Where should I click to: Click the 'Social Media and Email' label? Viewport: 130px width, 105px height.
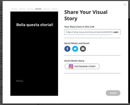pos(77,43)
